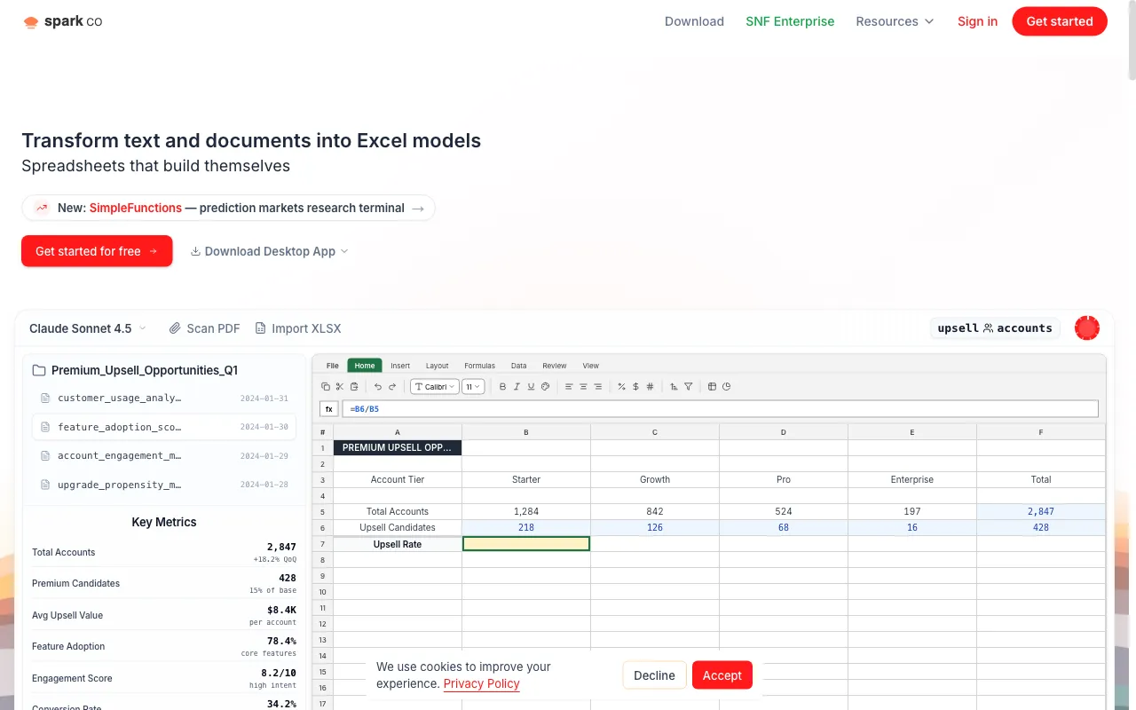Click the Upsell Candidates value 126
Viewport: 1136px width, 710px height.
click(655, 527)
